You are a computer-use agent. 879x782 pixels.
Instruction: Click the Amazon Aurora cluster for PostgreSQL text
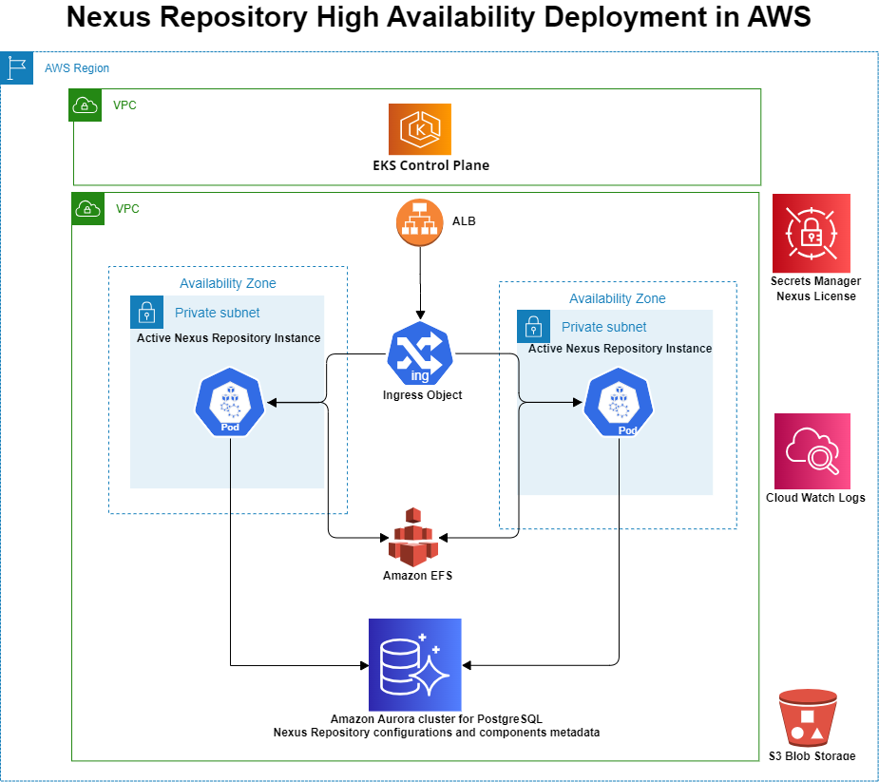(436, 718)
